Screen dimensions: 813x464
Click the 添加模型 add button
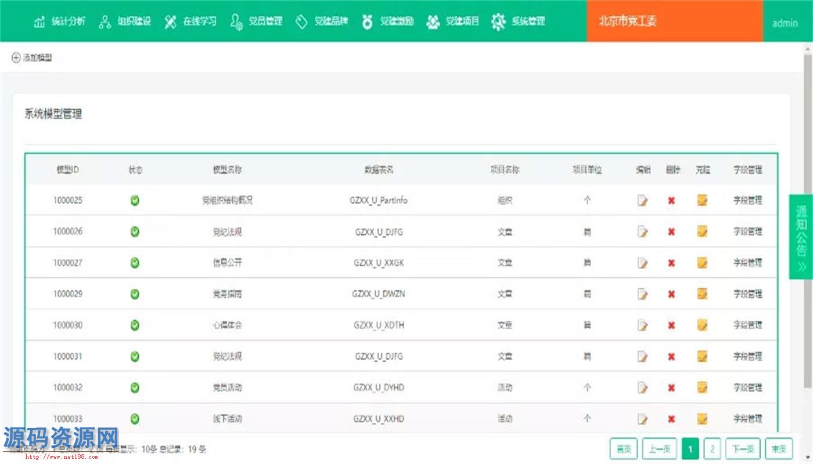[32, 58]
